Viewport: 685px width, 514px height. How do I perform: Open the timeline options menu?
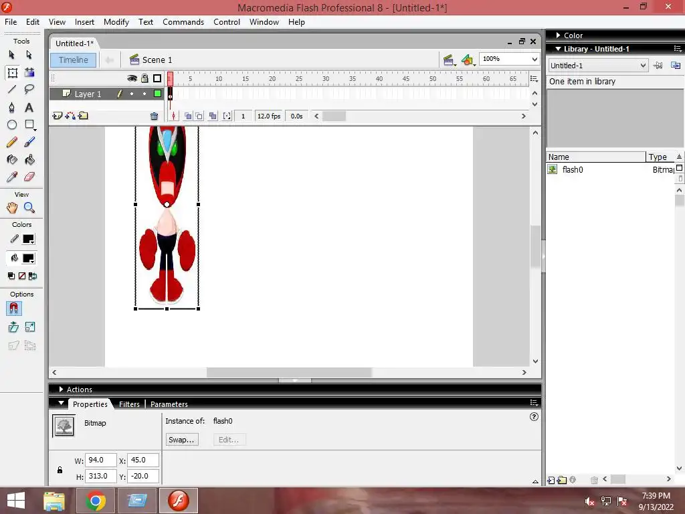click(x=534, y=79)
